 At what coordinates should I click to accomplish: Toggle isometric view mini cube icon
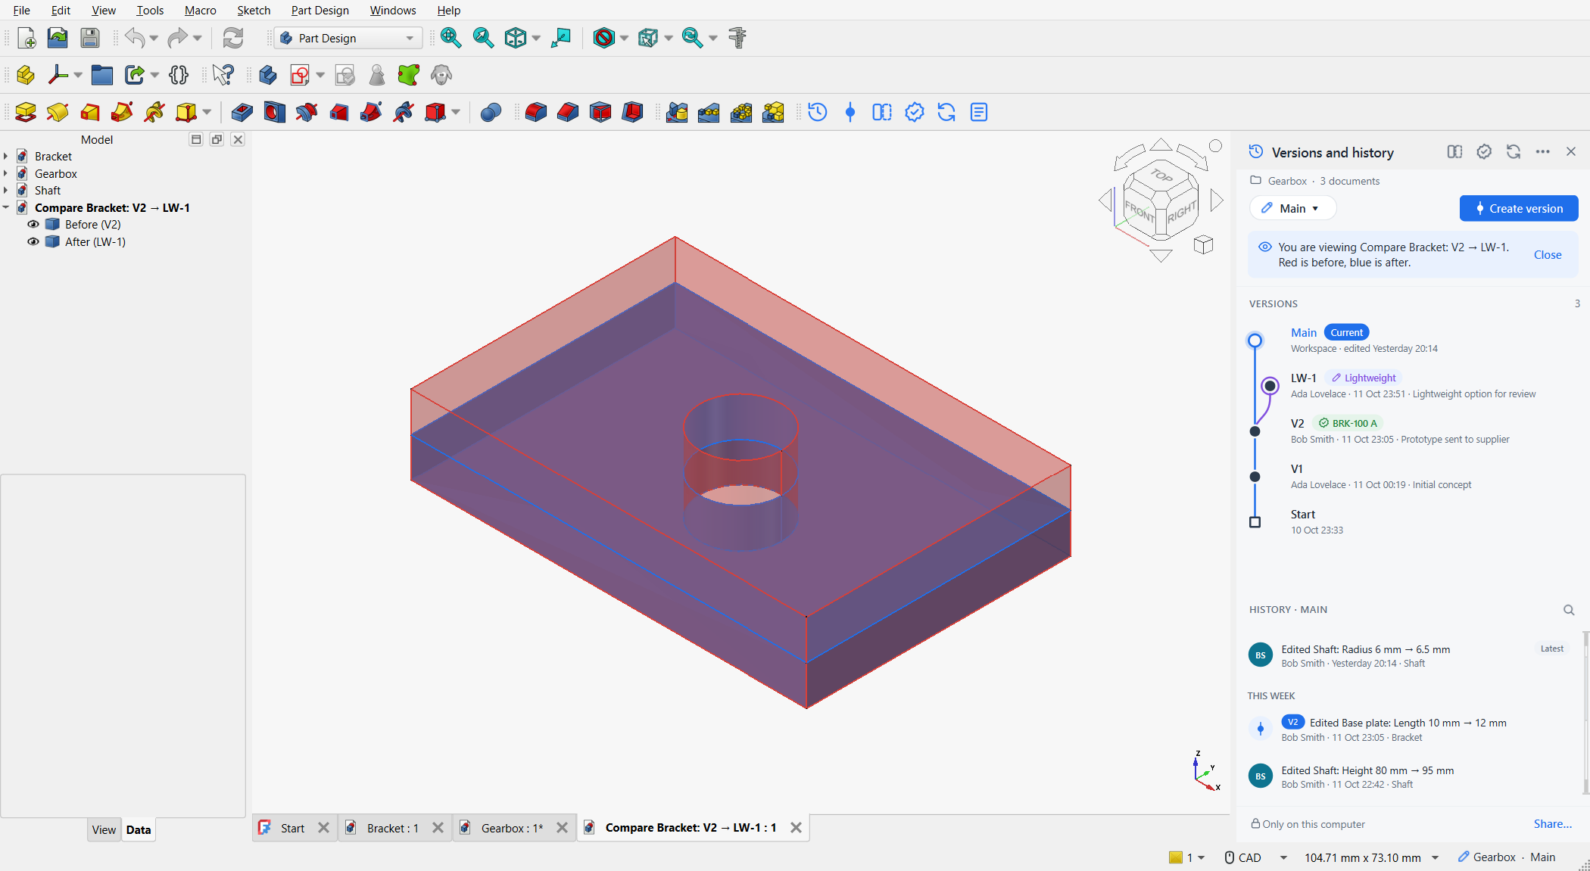[1203, 244]
